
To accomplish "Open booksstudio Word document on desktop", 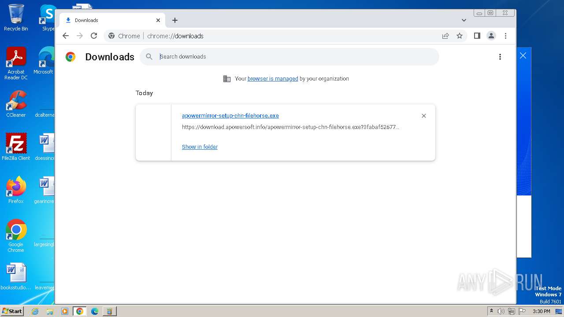I will (x=16, y=276).
